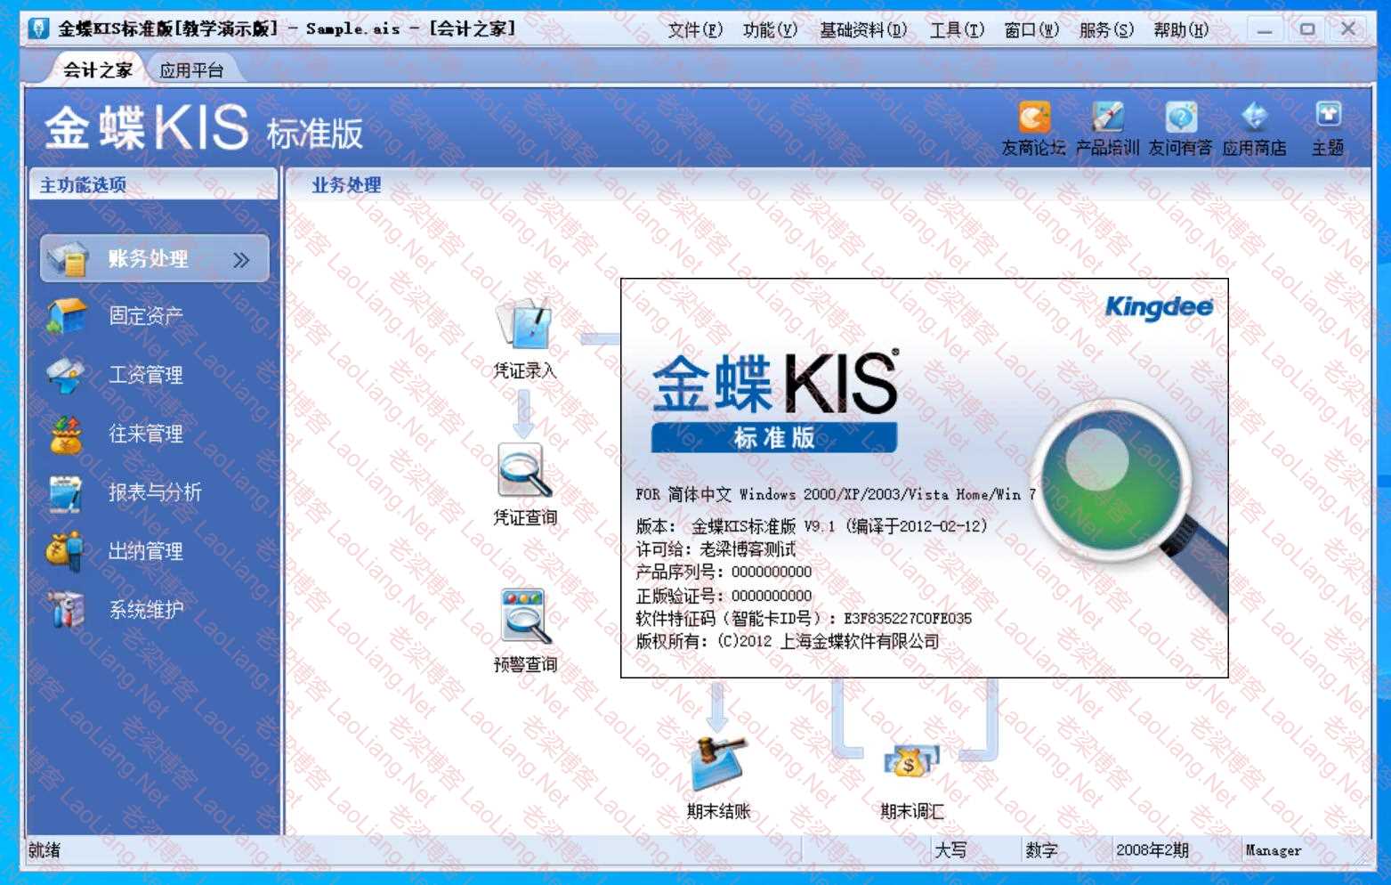Expand the 账务处理 module arrow
This screenshot has width=1391, height=885.
241,260
